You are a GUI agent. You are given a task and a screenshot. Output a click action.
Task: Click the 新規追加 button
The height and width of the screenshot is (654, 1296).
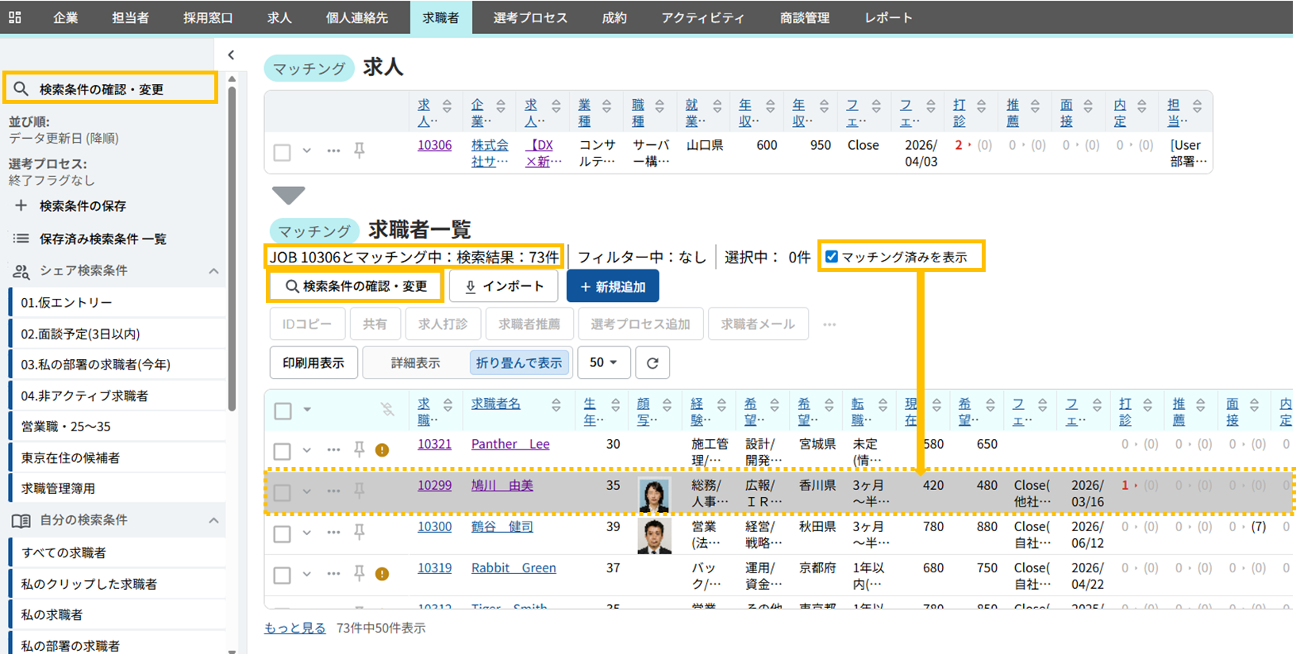point(613,287)
